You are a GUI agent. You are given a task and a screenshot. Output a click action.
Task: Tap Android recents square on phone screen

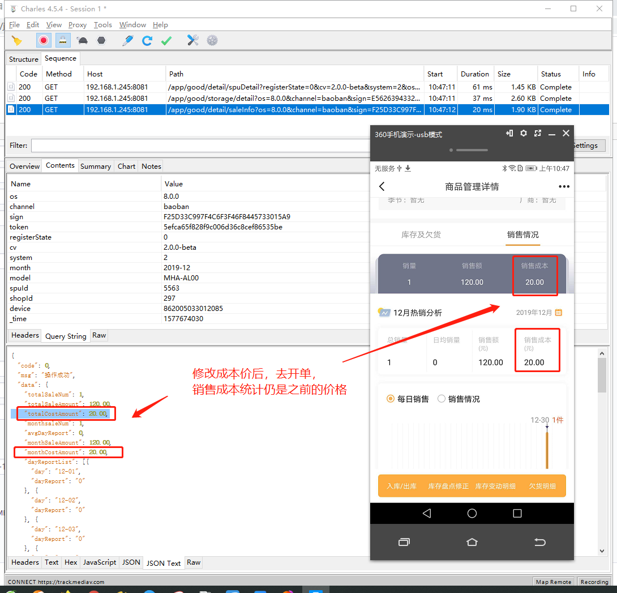point(517,513)
